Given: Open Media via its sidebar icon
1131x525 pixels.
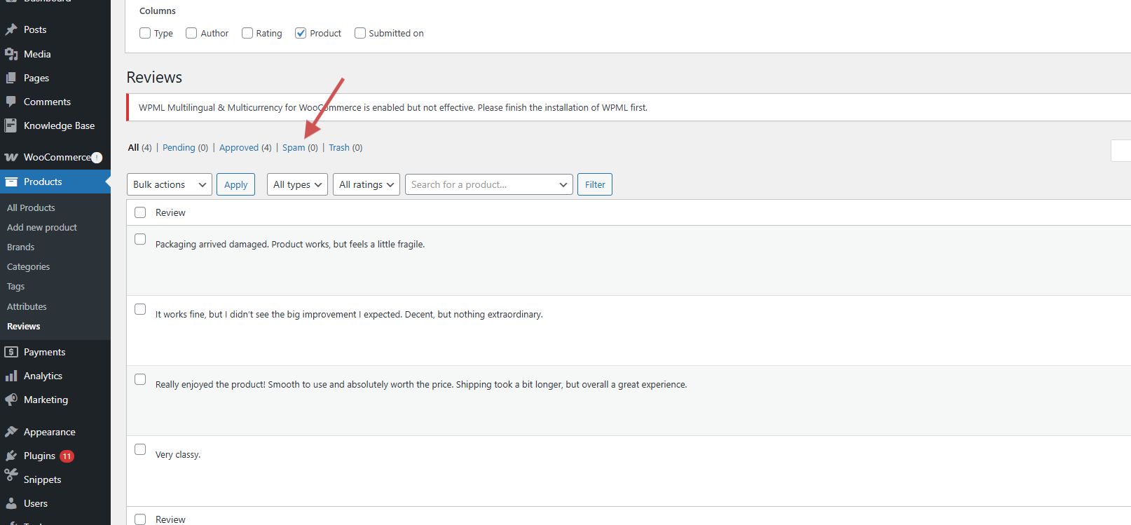Looking at the screenshot, I should click(11, 54).
